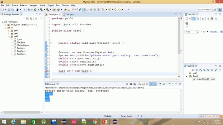This screenshot has height=125, width=223.
Task: Click Remove Launch X icon in Console
Action: [131, 84]
